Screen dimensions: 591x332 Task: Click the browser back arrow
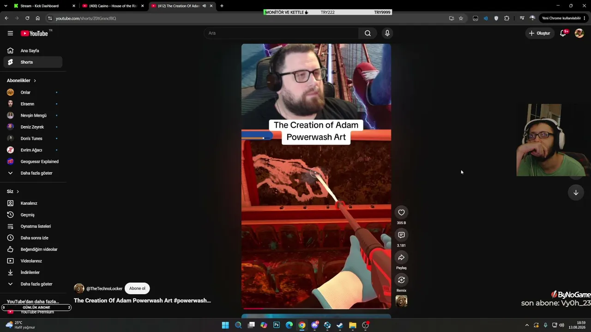coord(6,18)
